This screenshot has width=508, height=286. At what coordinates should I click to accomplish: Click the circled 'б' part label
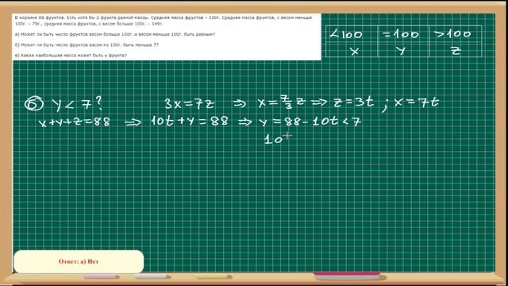point(34,104)
